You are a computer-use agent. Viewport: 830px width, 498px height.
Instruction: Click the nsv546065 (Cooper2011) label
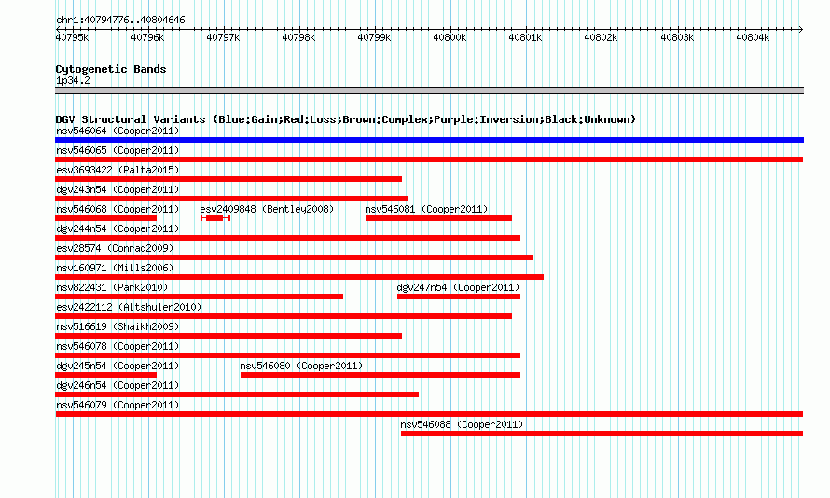(118, 150)
